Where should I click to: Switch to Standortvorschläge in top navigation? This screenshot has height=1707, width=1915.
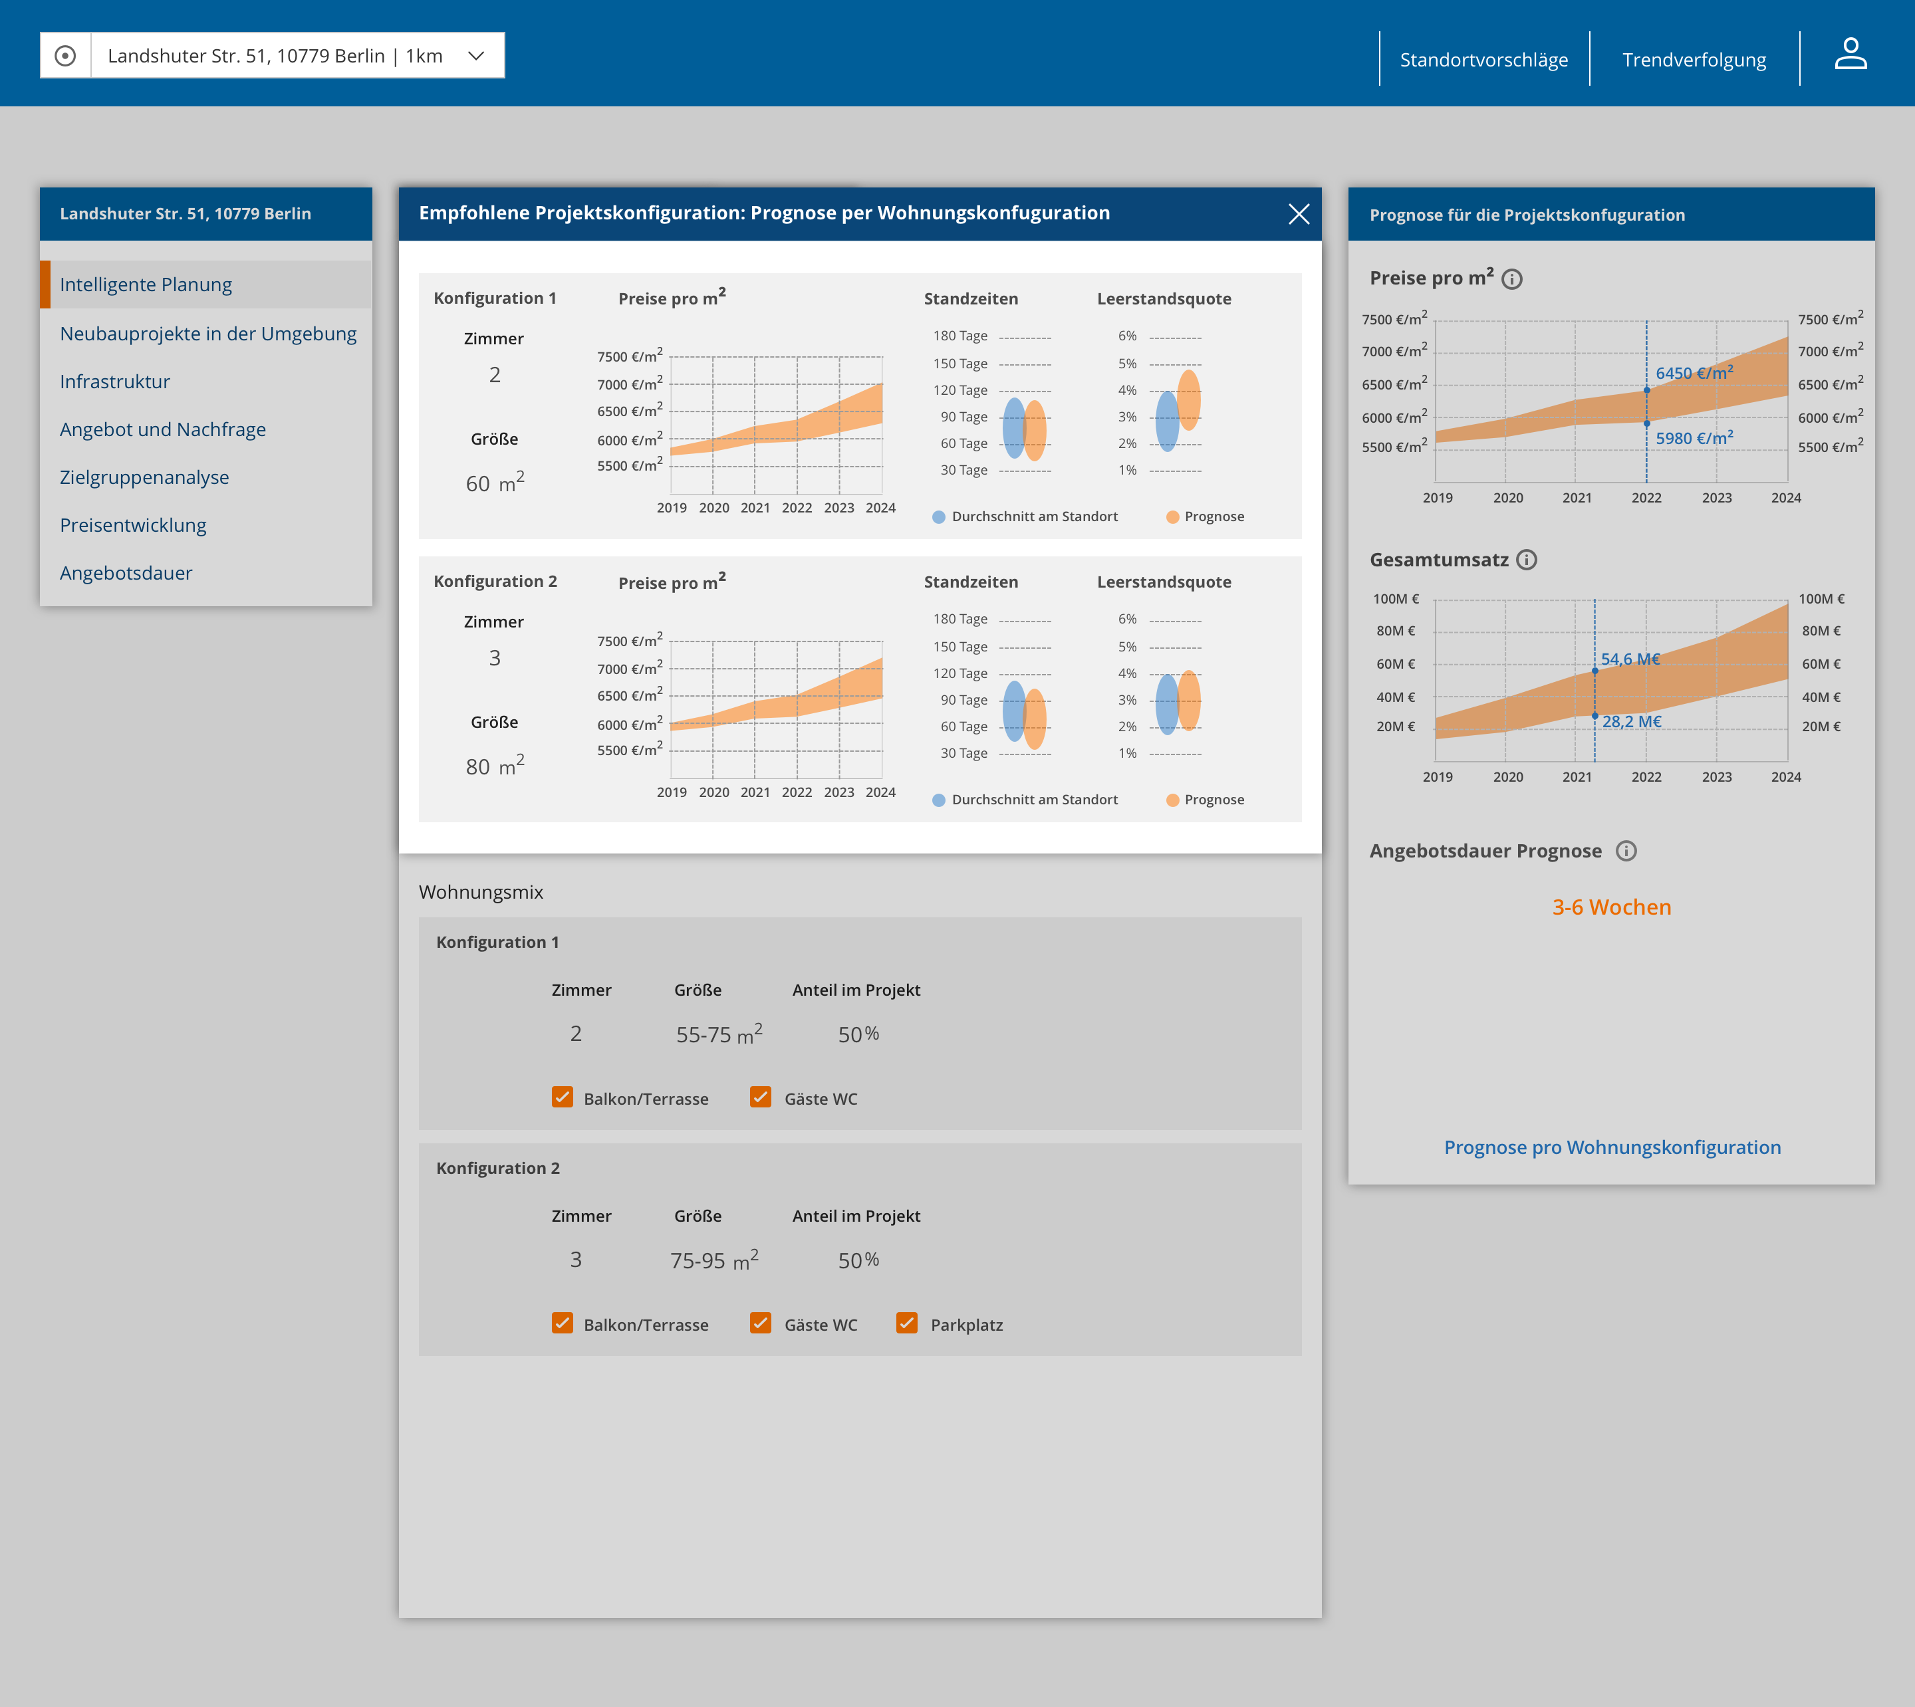click(1485, 59)
